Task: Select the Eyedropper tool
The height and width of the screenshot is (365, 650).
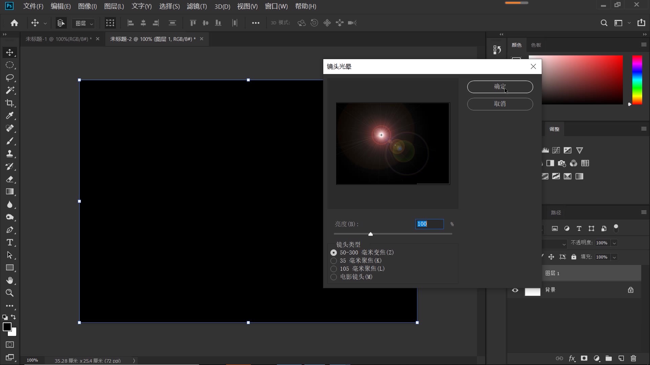Action: (x=9, y=116)
